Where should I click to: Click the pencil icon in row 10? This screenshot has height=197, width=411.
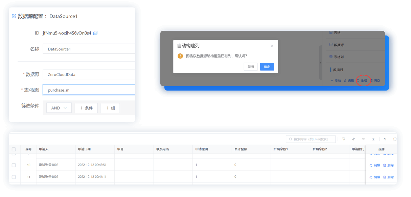(x=371, y=165)
